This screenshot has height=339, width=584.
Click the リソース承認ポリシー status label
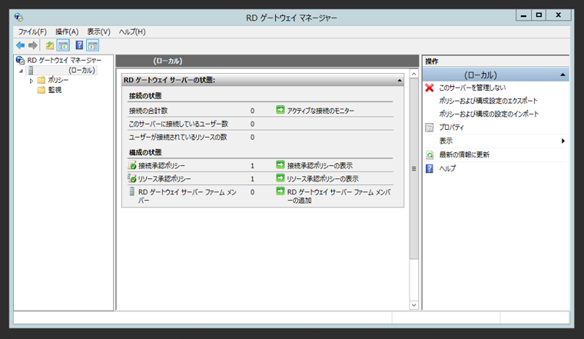coord(164,179)
